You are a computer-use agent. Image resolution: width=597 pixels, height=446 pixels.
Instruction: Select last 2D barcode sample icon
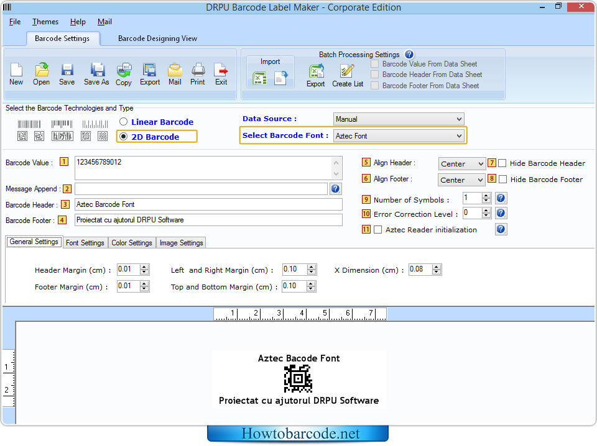[x=103, y=136]
